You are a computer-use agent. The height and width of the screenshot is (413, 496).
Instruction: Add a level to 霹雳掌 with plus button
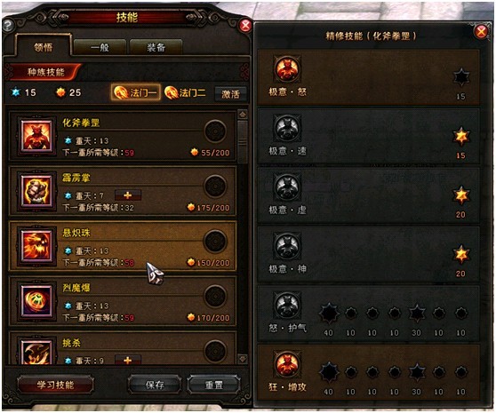pyautogui.click(x=128, y=195)
